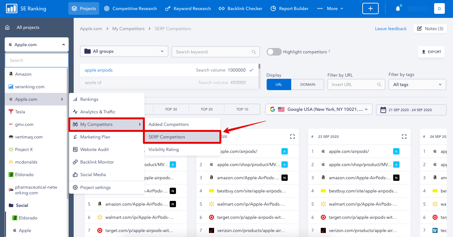Expand the More menu in top navigation
The height and width of the screenshot is (237, 453).
(330, 8)
